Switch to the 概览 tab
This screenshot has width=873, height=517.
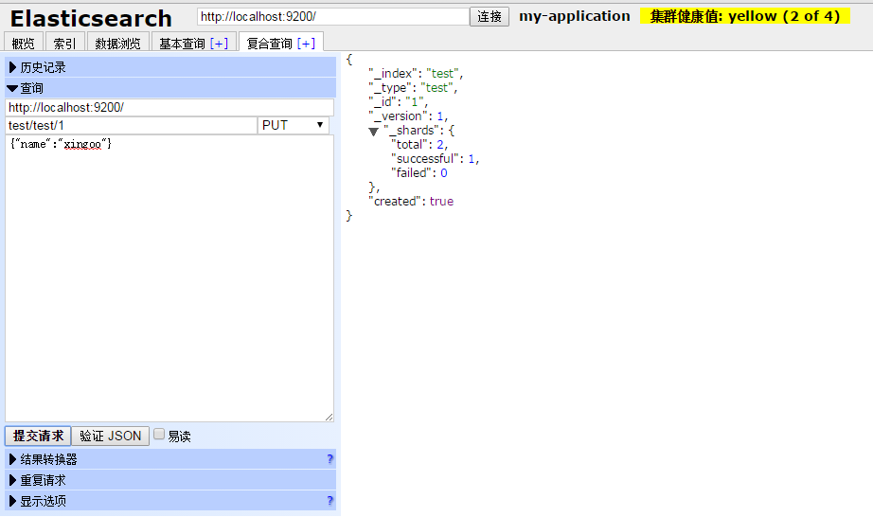tap(24, 43)
